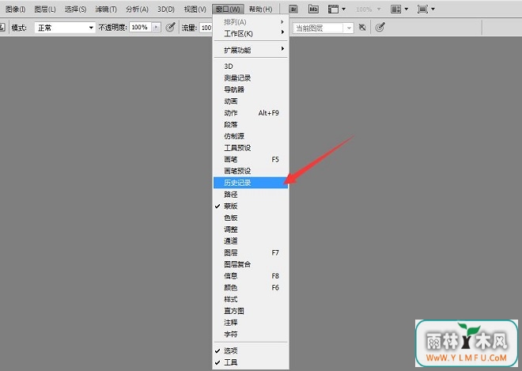Select 段落 in the menu
Screen dimensions: 522x371
[251, 124]
